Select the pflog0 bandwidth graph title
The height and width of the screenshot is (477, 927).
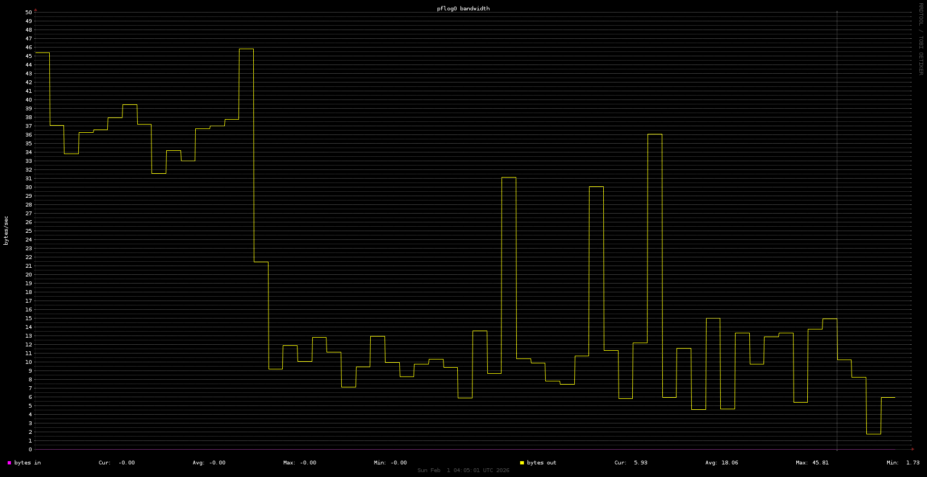pyautogui.click(x=463, y=9)
